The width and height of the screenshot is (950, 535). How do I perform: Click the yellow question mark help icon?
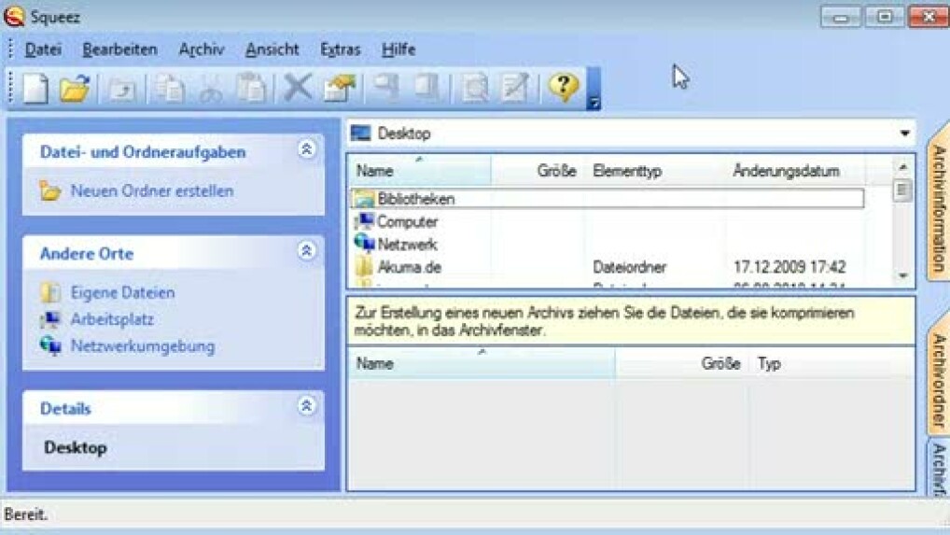click(563, 87)
